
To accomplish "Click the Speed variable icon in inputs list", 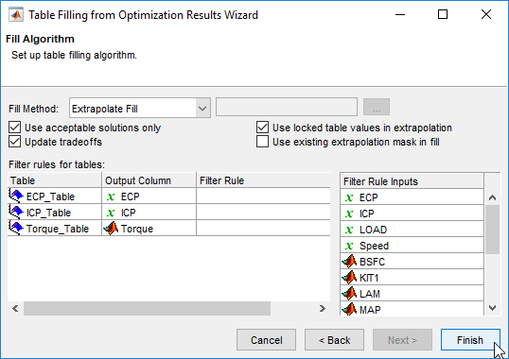I will [349, 246].
